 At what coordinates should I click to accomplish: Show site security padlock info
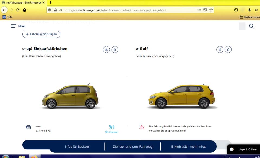(56, 10)
